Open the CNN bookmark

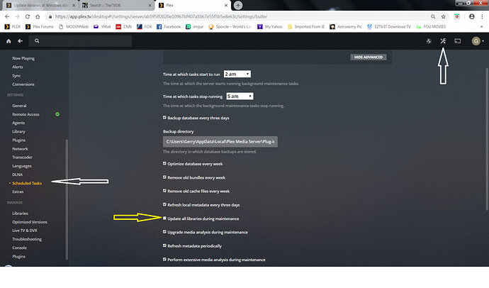(x=124, y=27)
